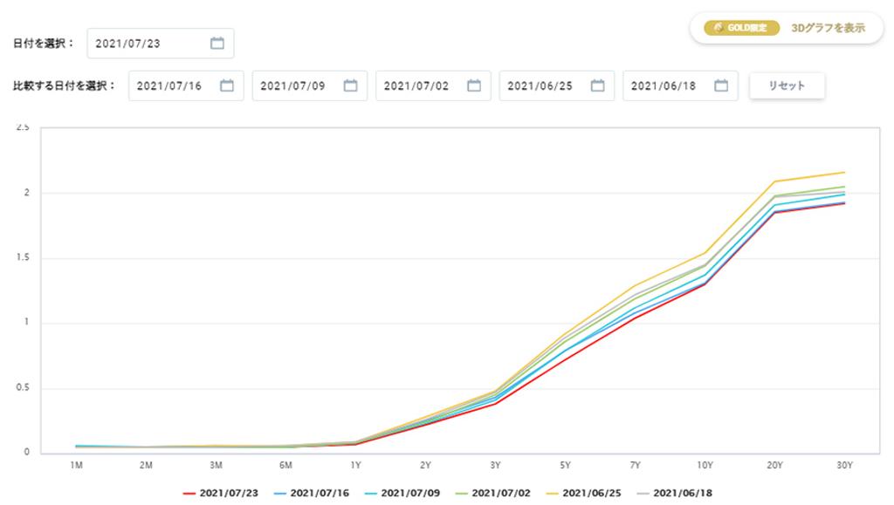This screenshot has width=894, height=505.
Task: Open calendar icon for 2021/06/18 comparison date
Action: [721, 86]
